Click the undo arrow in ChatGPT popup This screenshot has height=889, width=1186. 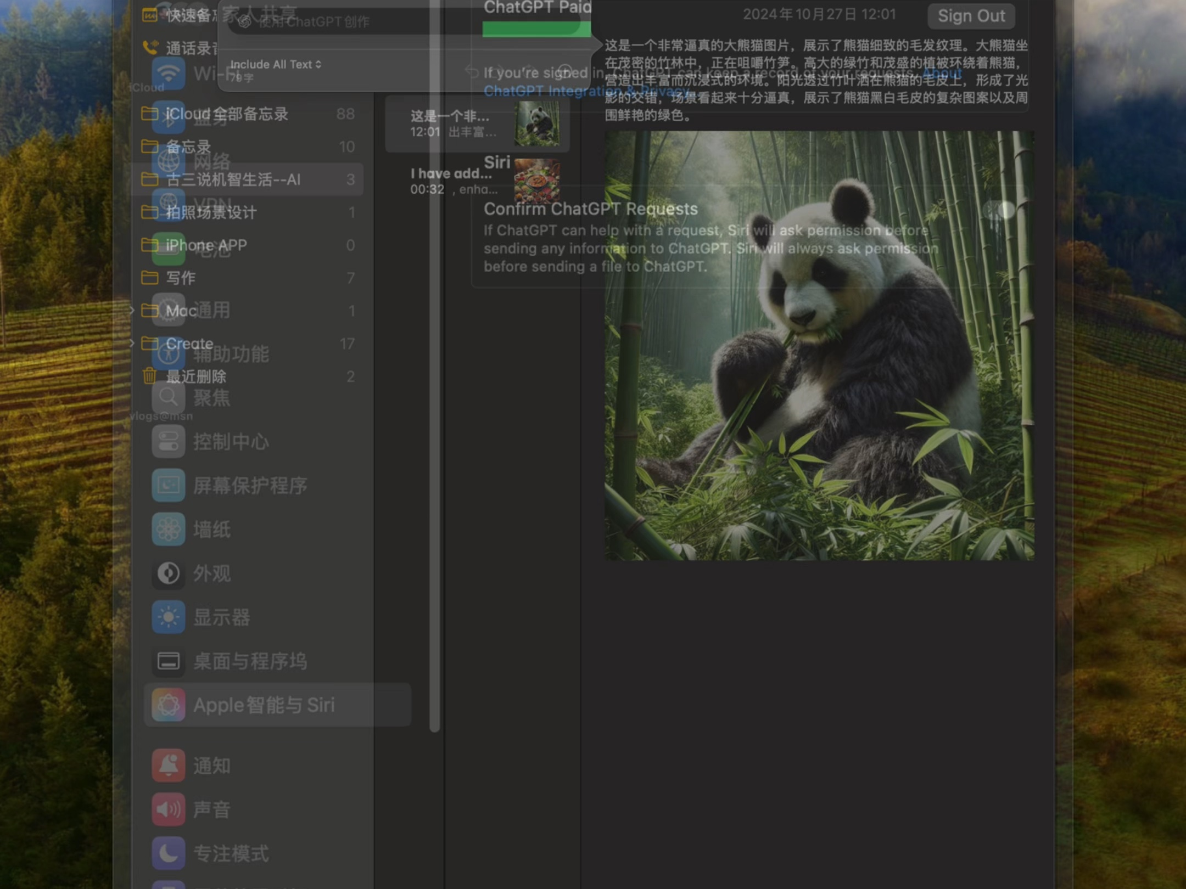pos(471,71)
